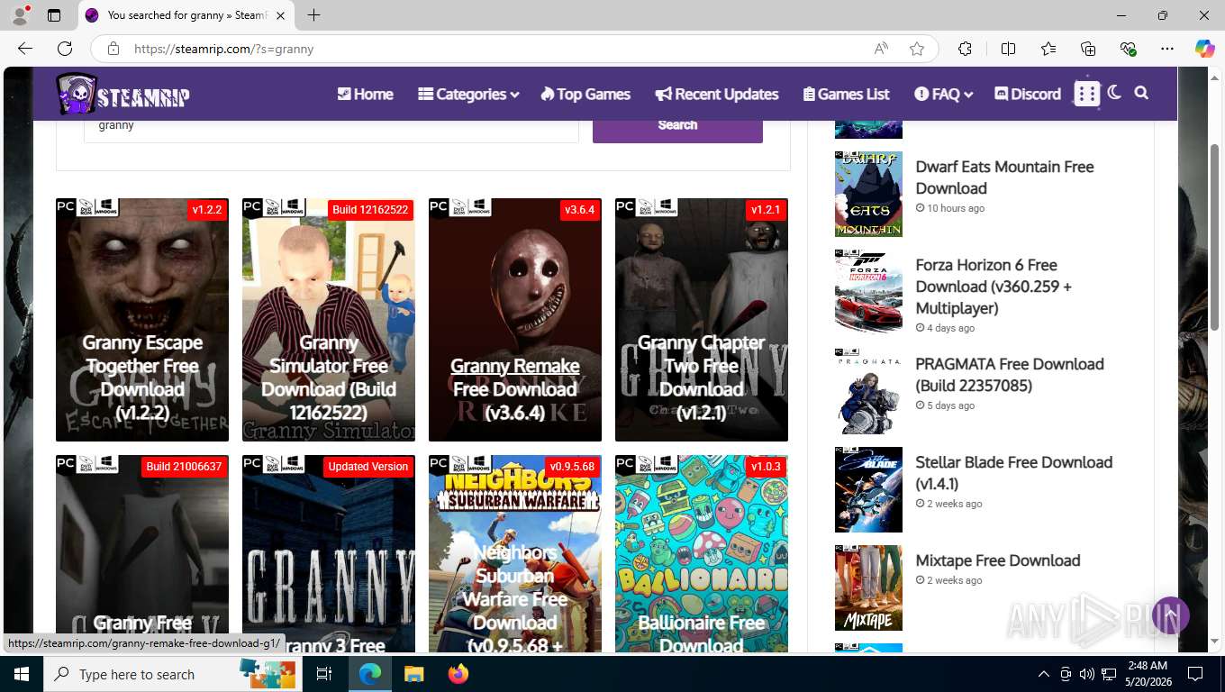The image size is (1225, 692).
Task: Show hidden tray icons chevron
Action: click(x=1044, y=674)
